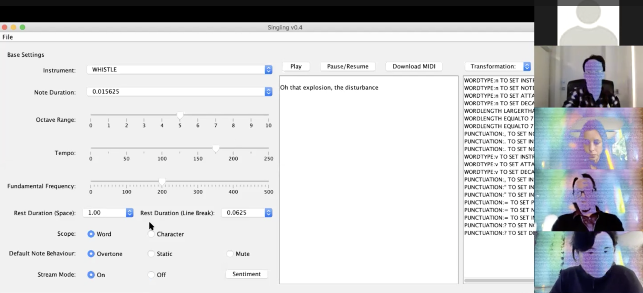The image size is (643, 293).
Task: Open the Rest Duration (Space) selector
Action: click(x=129, y=213)
